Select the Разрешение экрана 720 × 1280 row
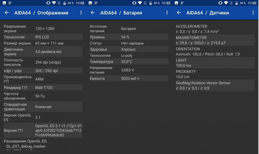 pyautogui.click(x=43, y=29)
